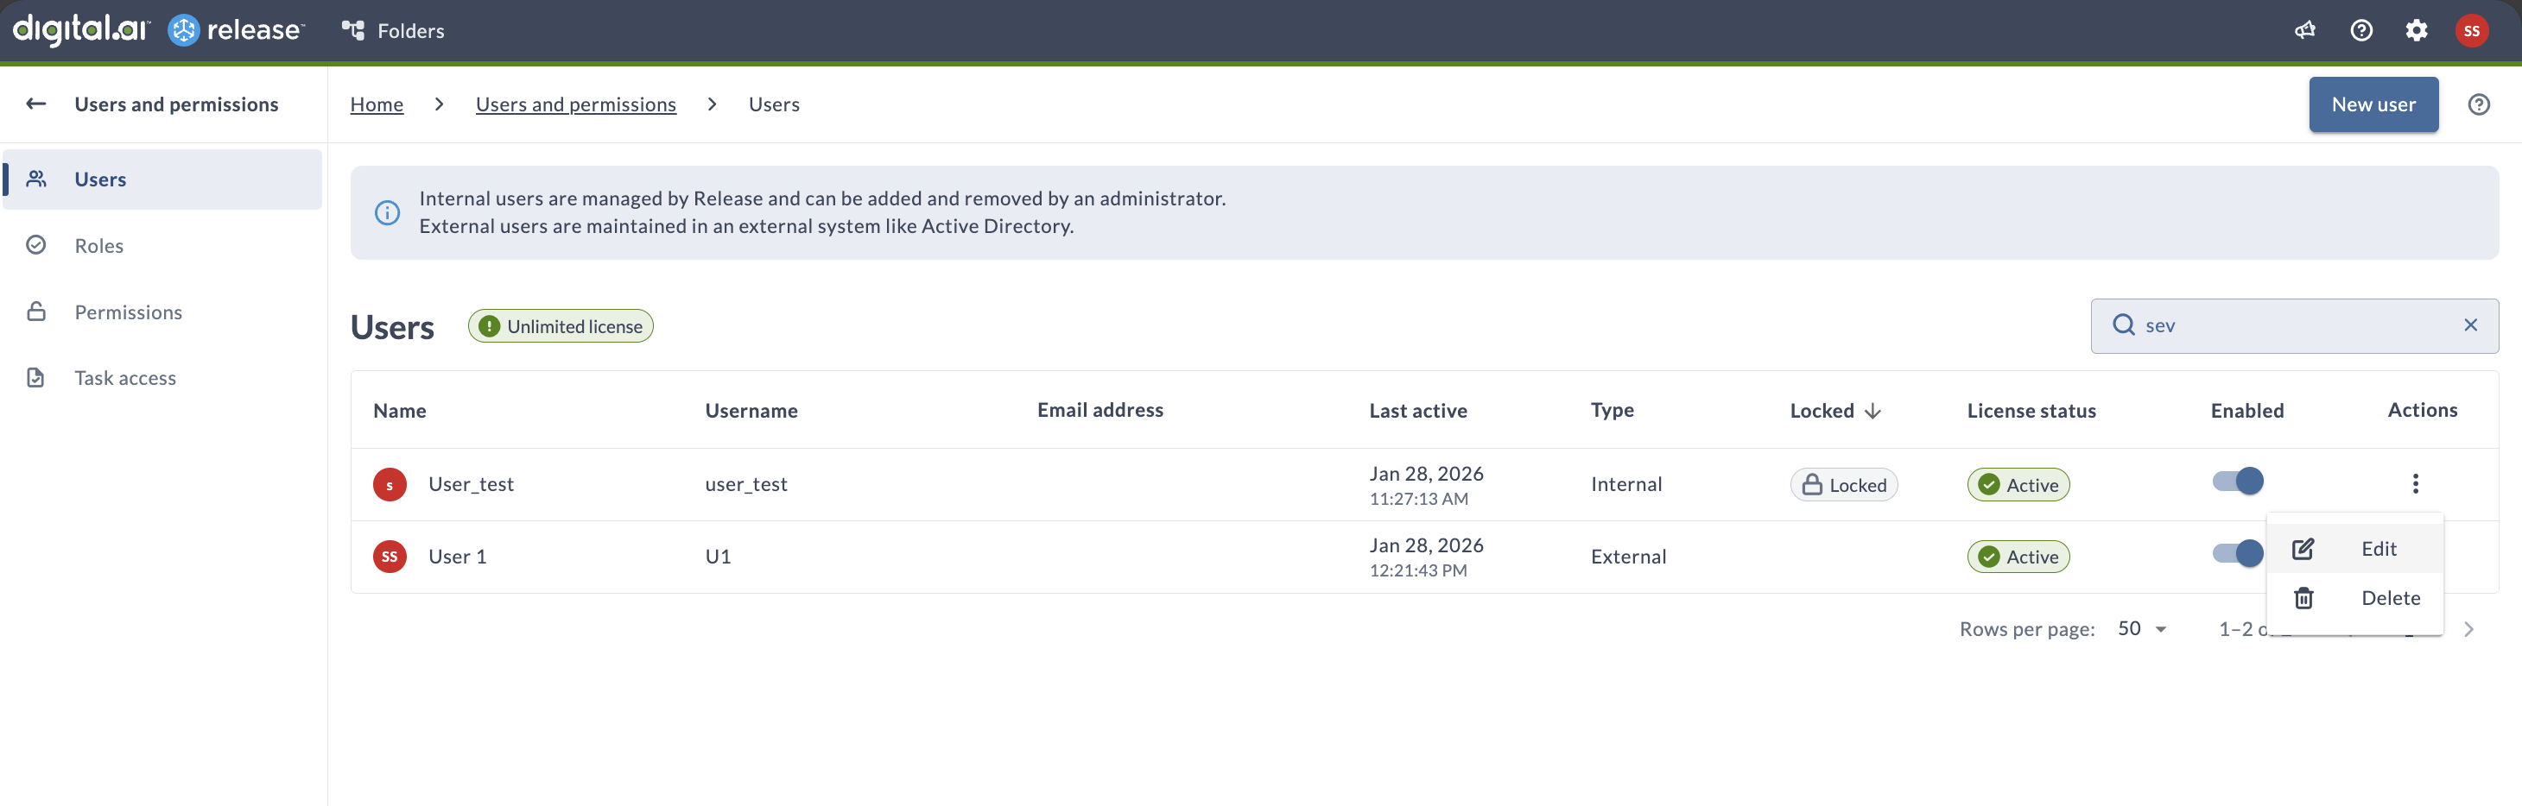The image size is (2522, 806).
Task: Click the New user button
Action: pos(2373,104)
